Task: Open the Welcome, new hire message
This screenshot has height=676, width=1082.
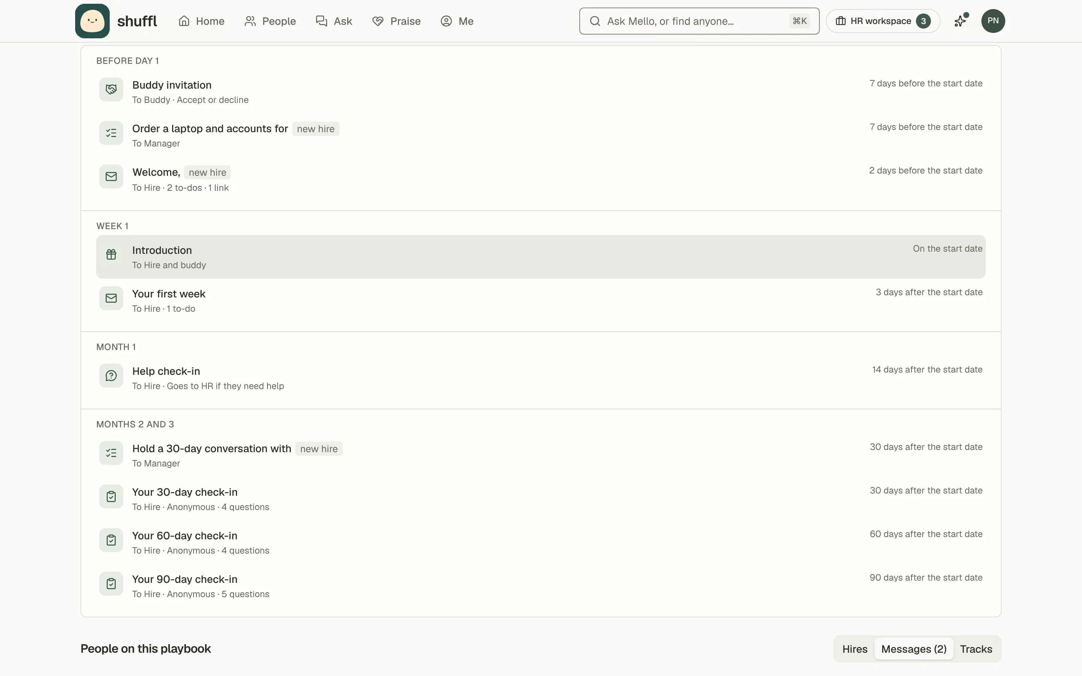Action: click(x=541, y=179)
